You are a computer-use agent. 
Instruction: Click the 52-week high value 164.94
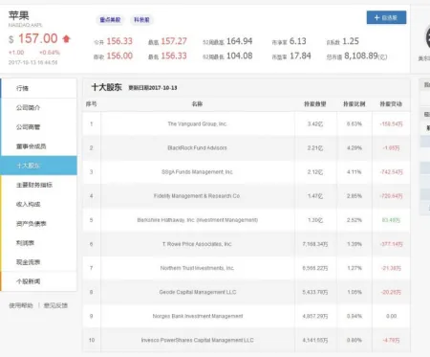pos(240,41)
